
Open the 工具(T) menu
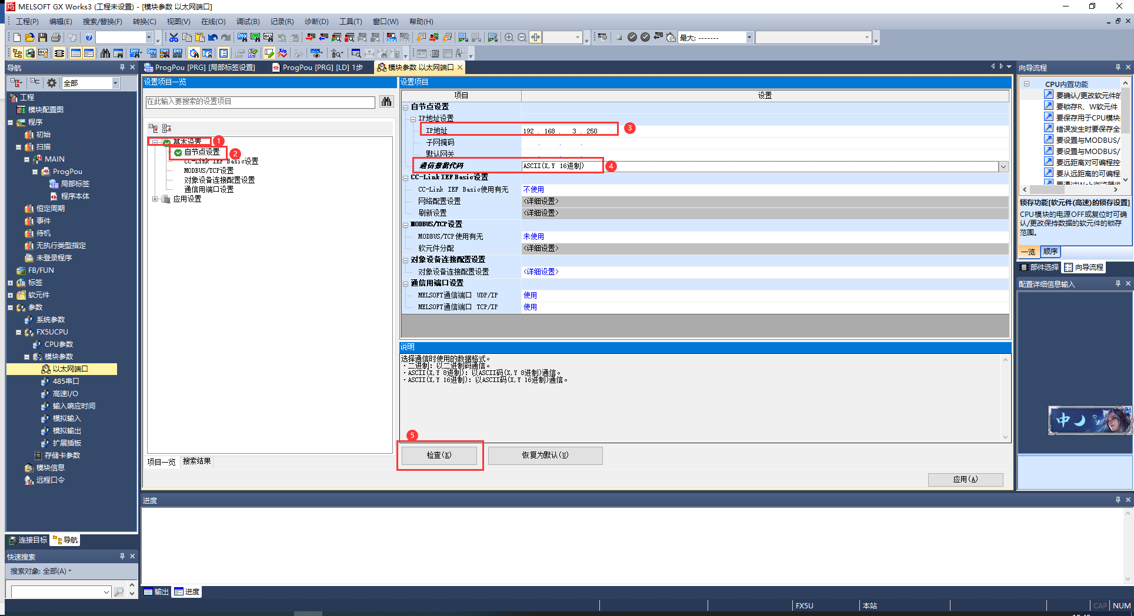[351, 22]
